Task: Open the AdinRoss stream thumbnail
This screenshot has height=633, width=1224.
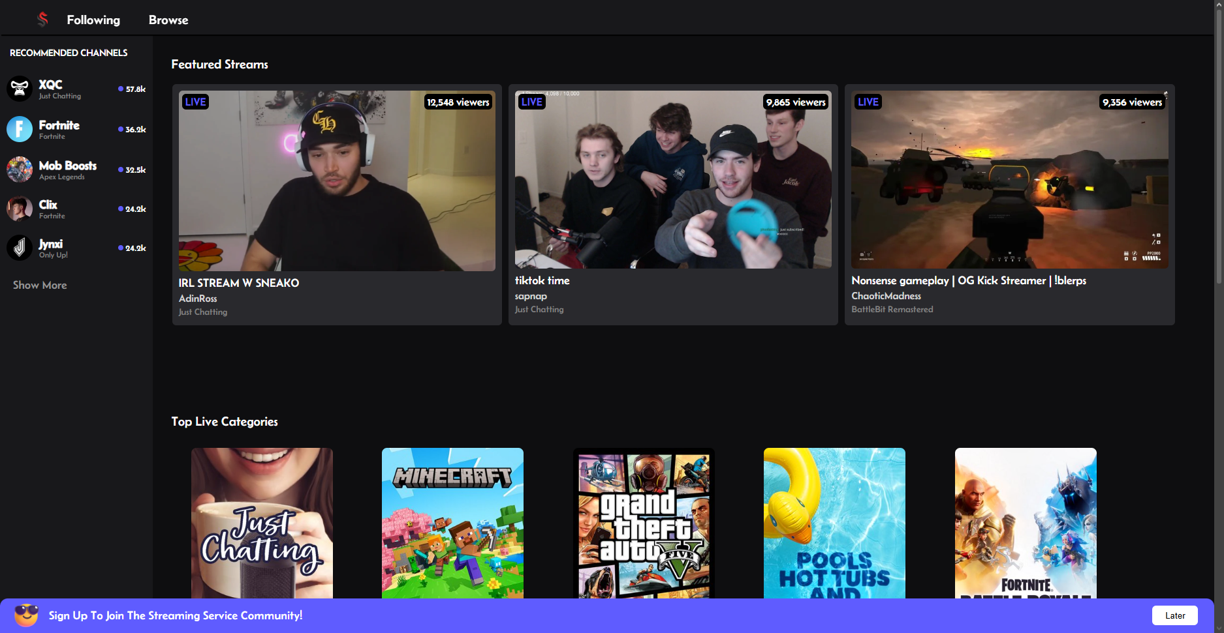Action: pyautogui.click(x=337, y=181)
